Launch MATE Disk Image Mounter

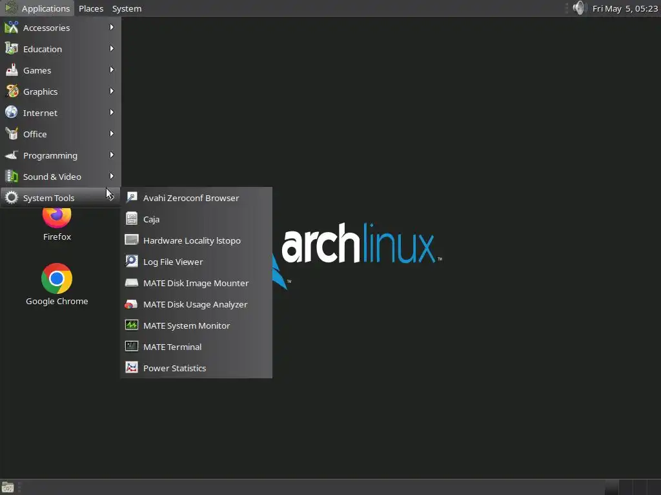click(x=196, y=283)
